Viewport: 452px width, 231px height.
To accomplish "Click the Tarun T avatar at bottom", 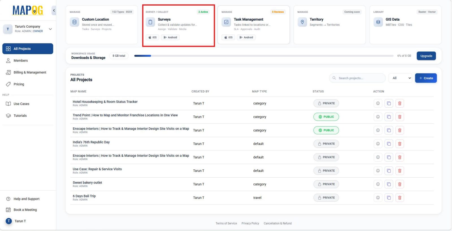I will (9, 221).
